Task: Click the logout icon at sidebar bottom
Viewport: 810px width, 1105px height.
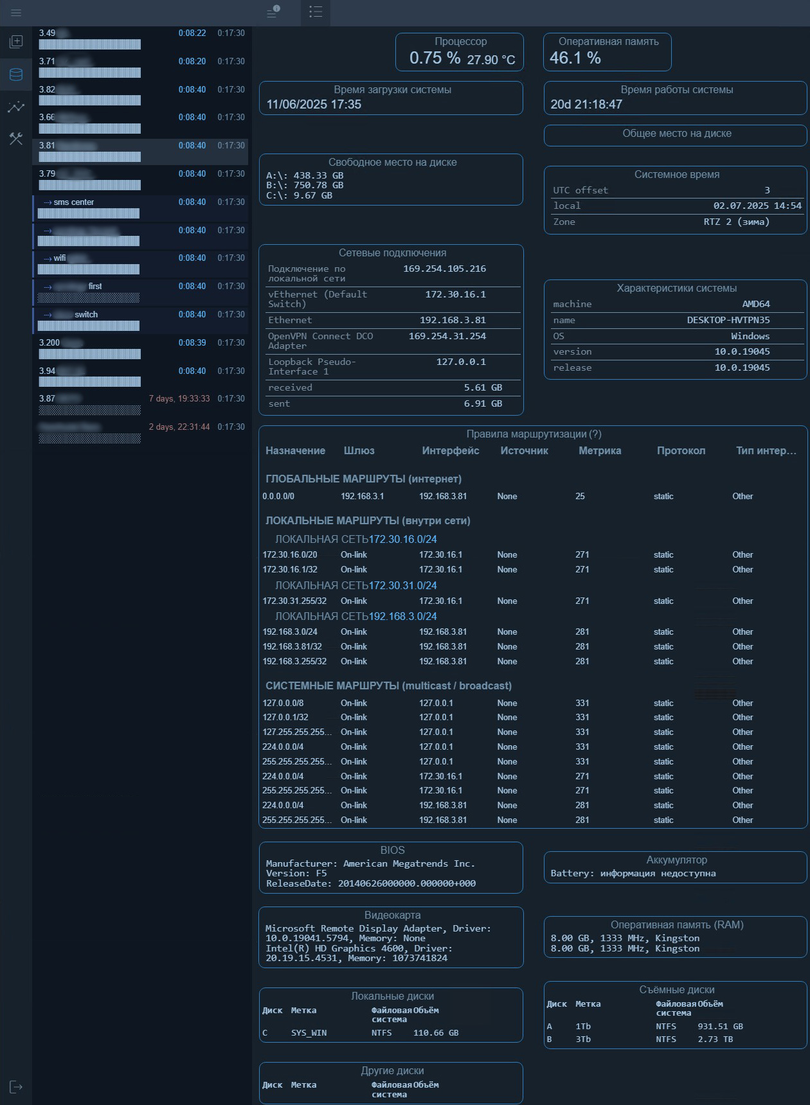Action: (x=16, y=1087)
